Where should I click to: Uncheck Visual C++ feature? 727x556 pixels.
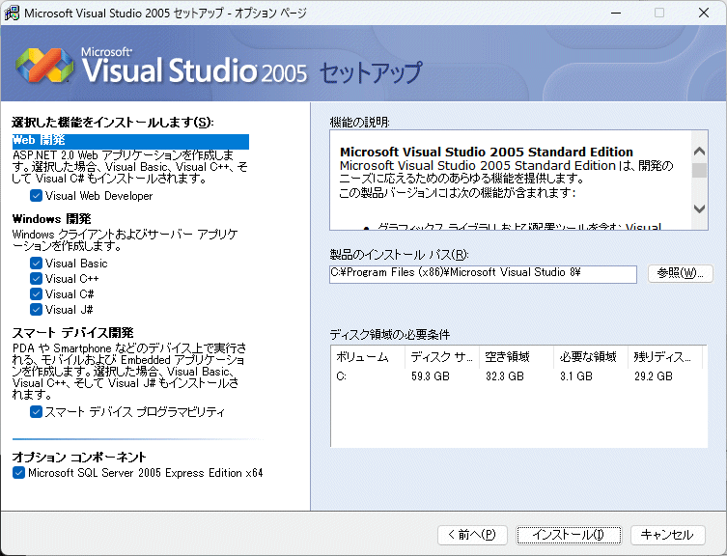(x=36, y=279)
